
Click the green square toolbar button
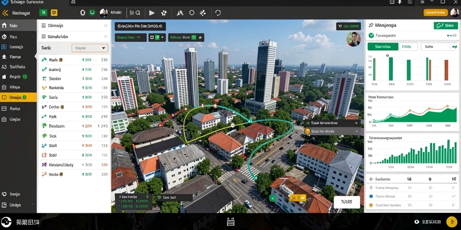(44, 13)
